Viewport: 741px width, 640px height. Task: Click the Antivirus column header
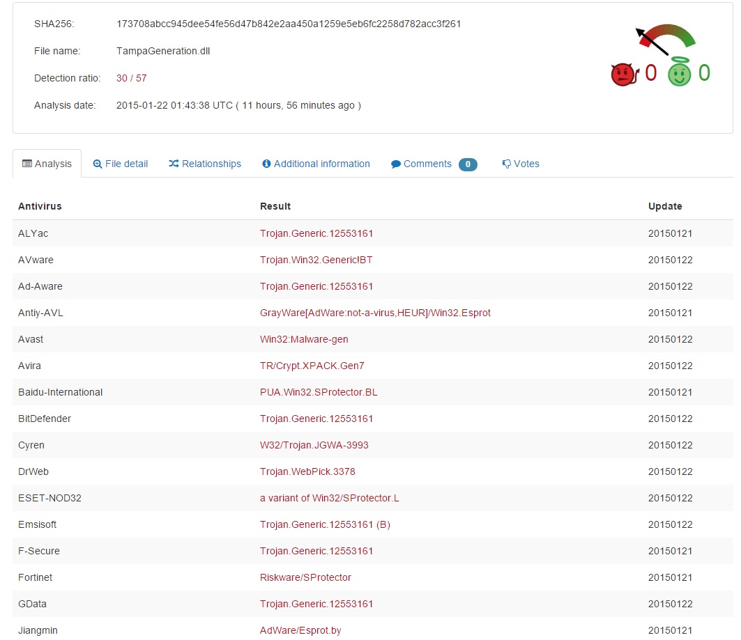point(40,206)
